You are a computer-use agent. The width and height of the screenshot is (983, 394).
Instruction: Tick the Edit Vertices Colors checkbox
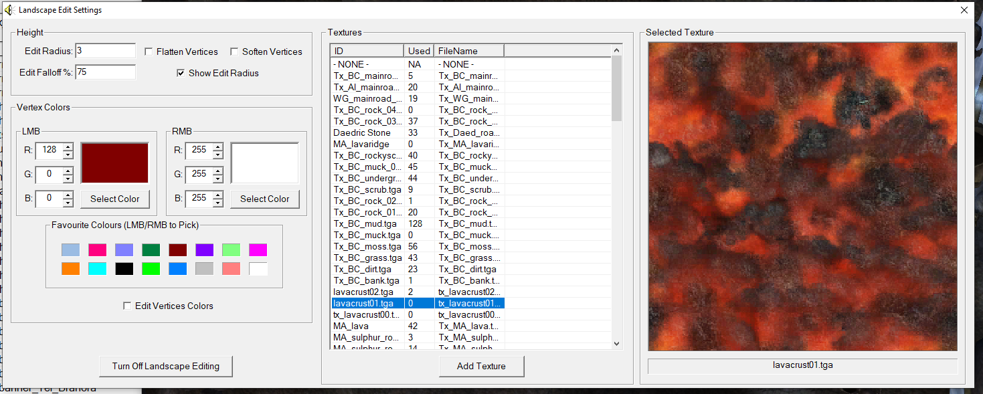point(127,306)
